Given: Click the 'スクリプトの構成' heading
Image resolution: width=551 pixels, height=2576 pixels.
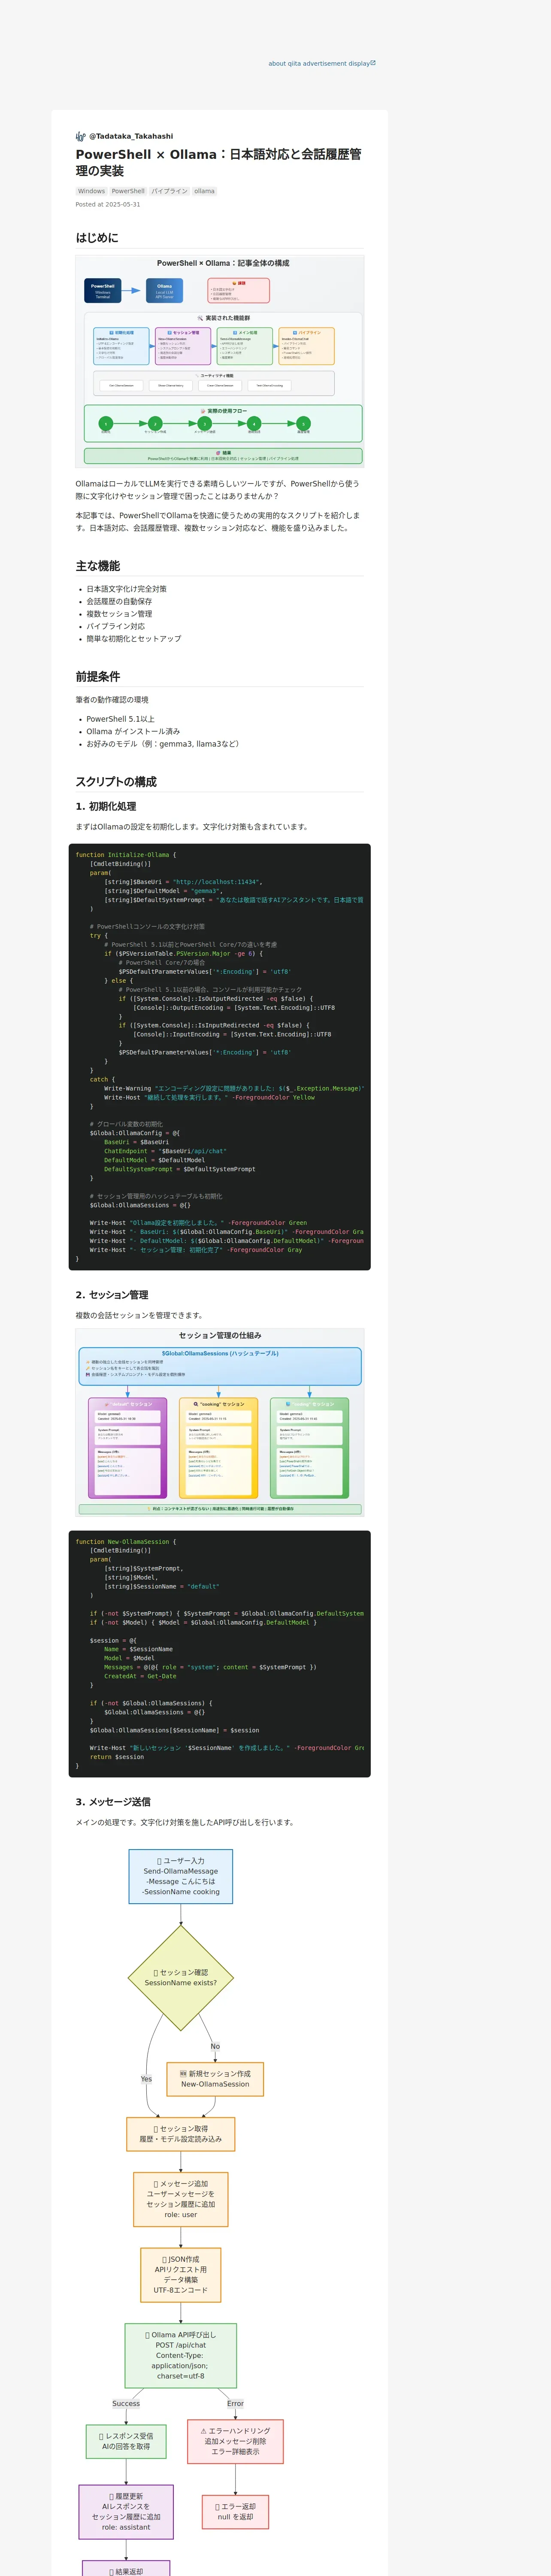Looking at the screenshot, I should pos(116,782).
